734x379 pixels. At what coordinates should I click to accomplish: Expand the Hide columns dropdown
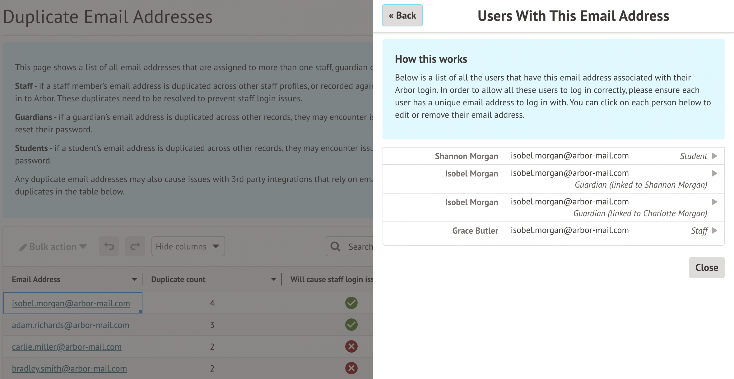coord(188,246)
